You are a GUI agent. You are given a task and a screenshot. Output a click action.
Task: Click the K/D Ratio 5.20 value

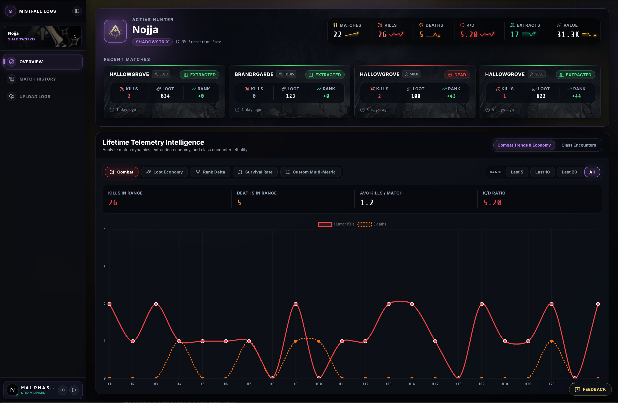492,203
